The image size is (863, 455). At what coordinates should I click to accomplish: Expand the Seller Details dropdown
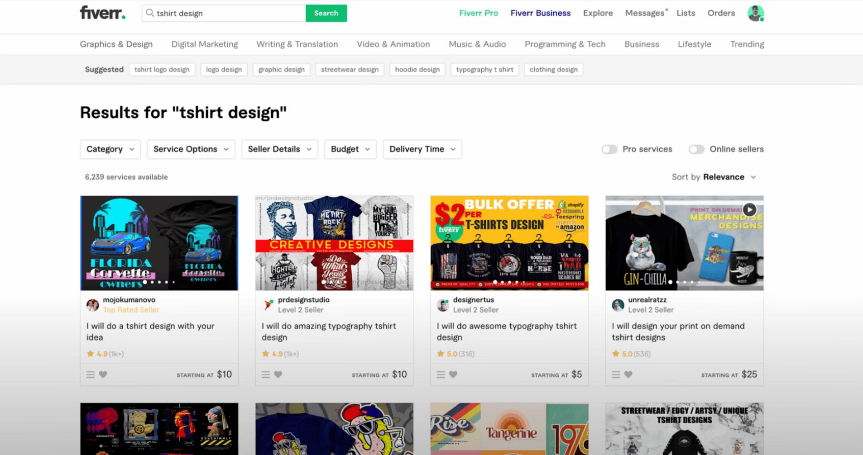point(279,149)
